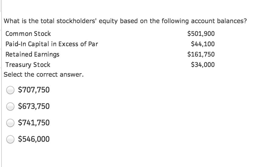Click the Common Stock account name
Viewport: 265px width, 167px height.
pos(28,34)
